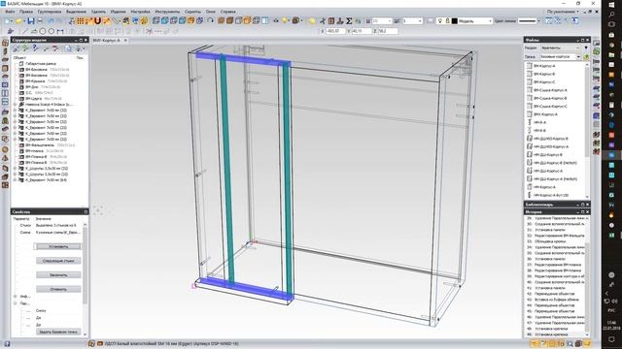This screenshot has width=622, height=349.
Task: Open Windows Start menu
Action: click(611, 4)
